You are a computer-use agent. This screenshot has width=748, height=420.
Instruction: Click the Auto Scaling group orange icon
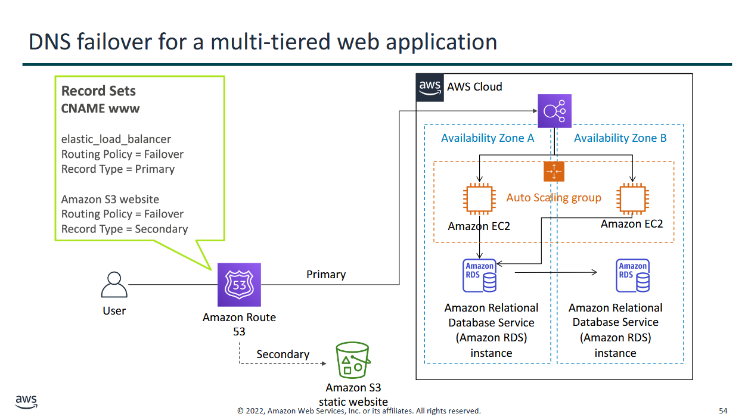pos(554,172)
